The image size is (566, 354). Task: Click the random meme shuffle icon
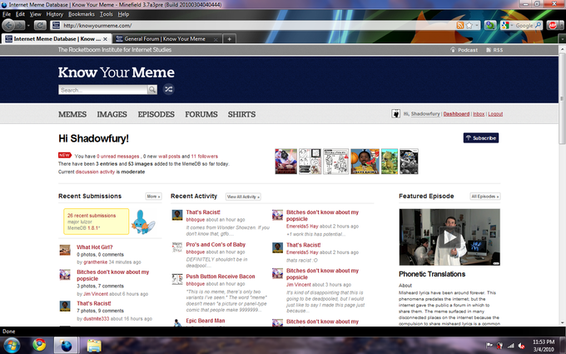coord(168,89)
